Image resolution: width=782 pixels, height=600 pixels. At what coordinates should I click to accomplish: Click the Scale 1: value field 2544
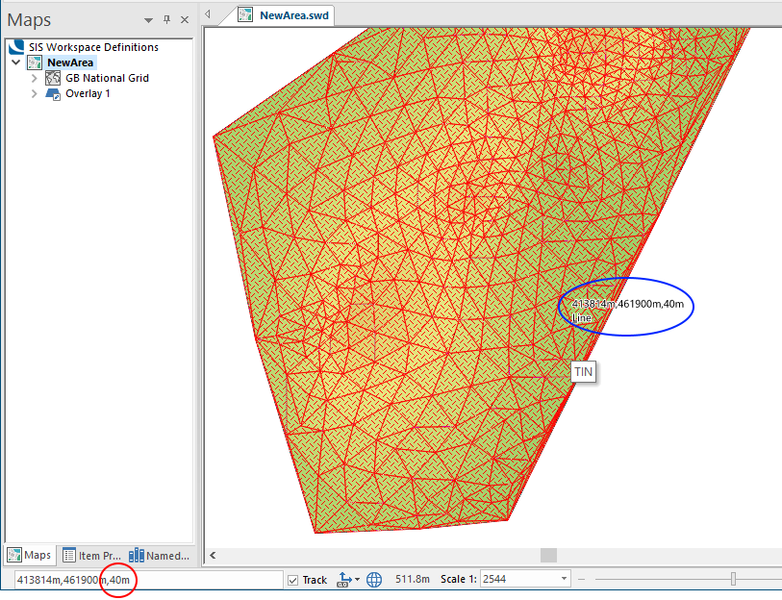(x=518, y=579)
